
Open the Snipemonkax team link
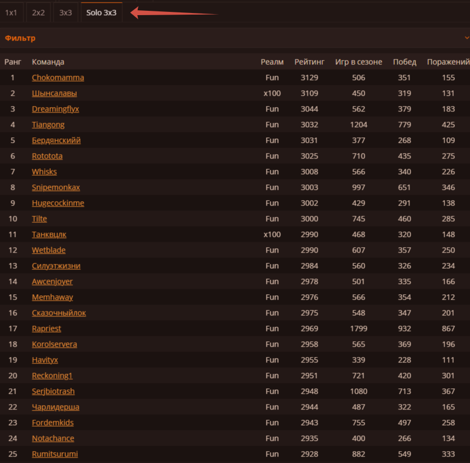[56, 187]
